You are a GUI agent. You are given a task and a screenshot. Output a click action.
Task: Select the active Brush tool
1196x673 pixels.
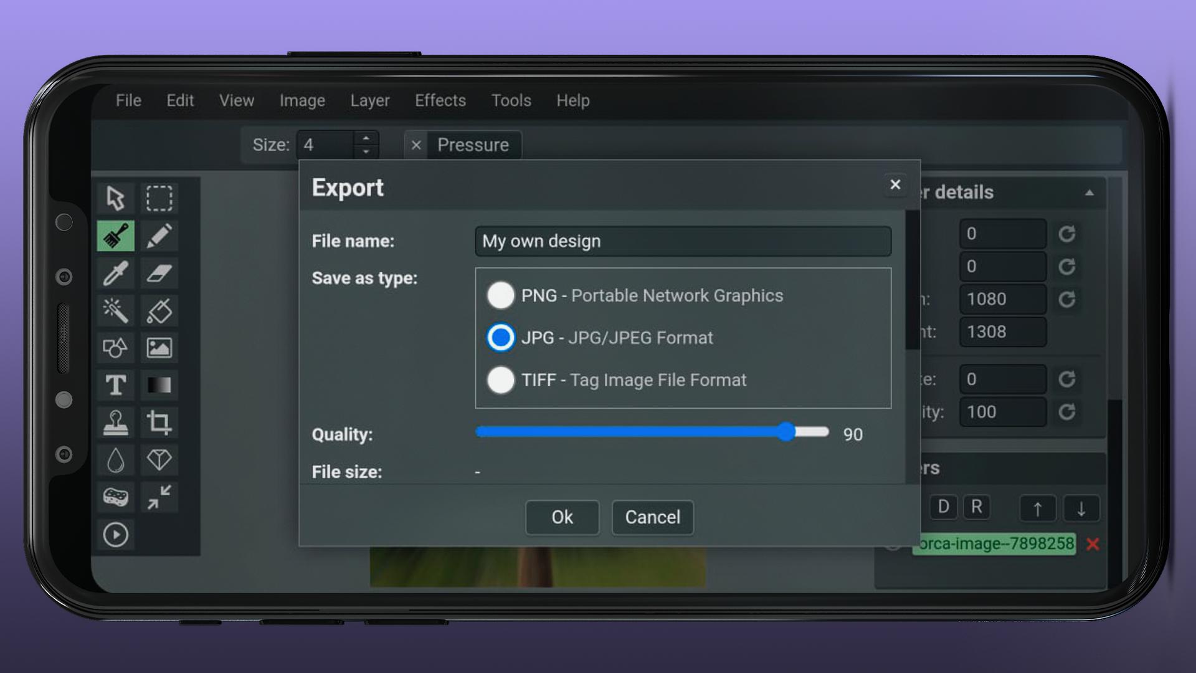(116, 236)
